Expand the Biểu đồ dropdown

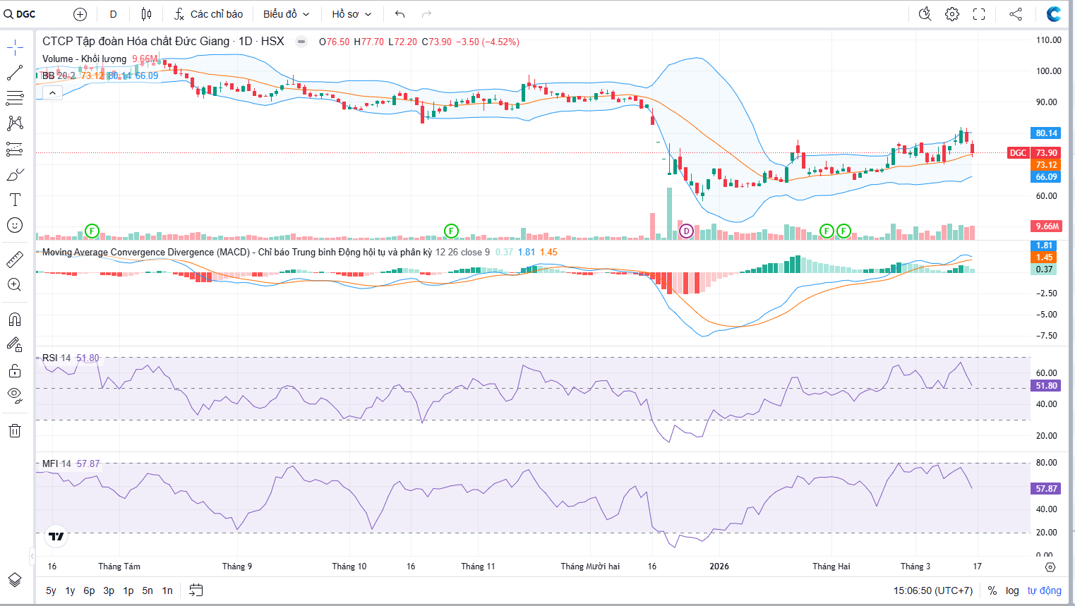tap(286, 14)
